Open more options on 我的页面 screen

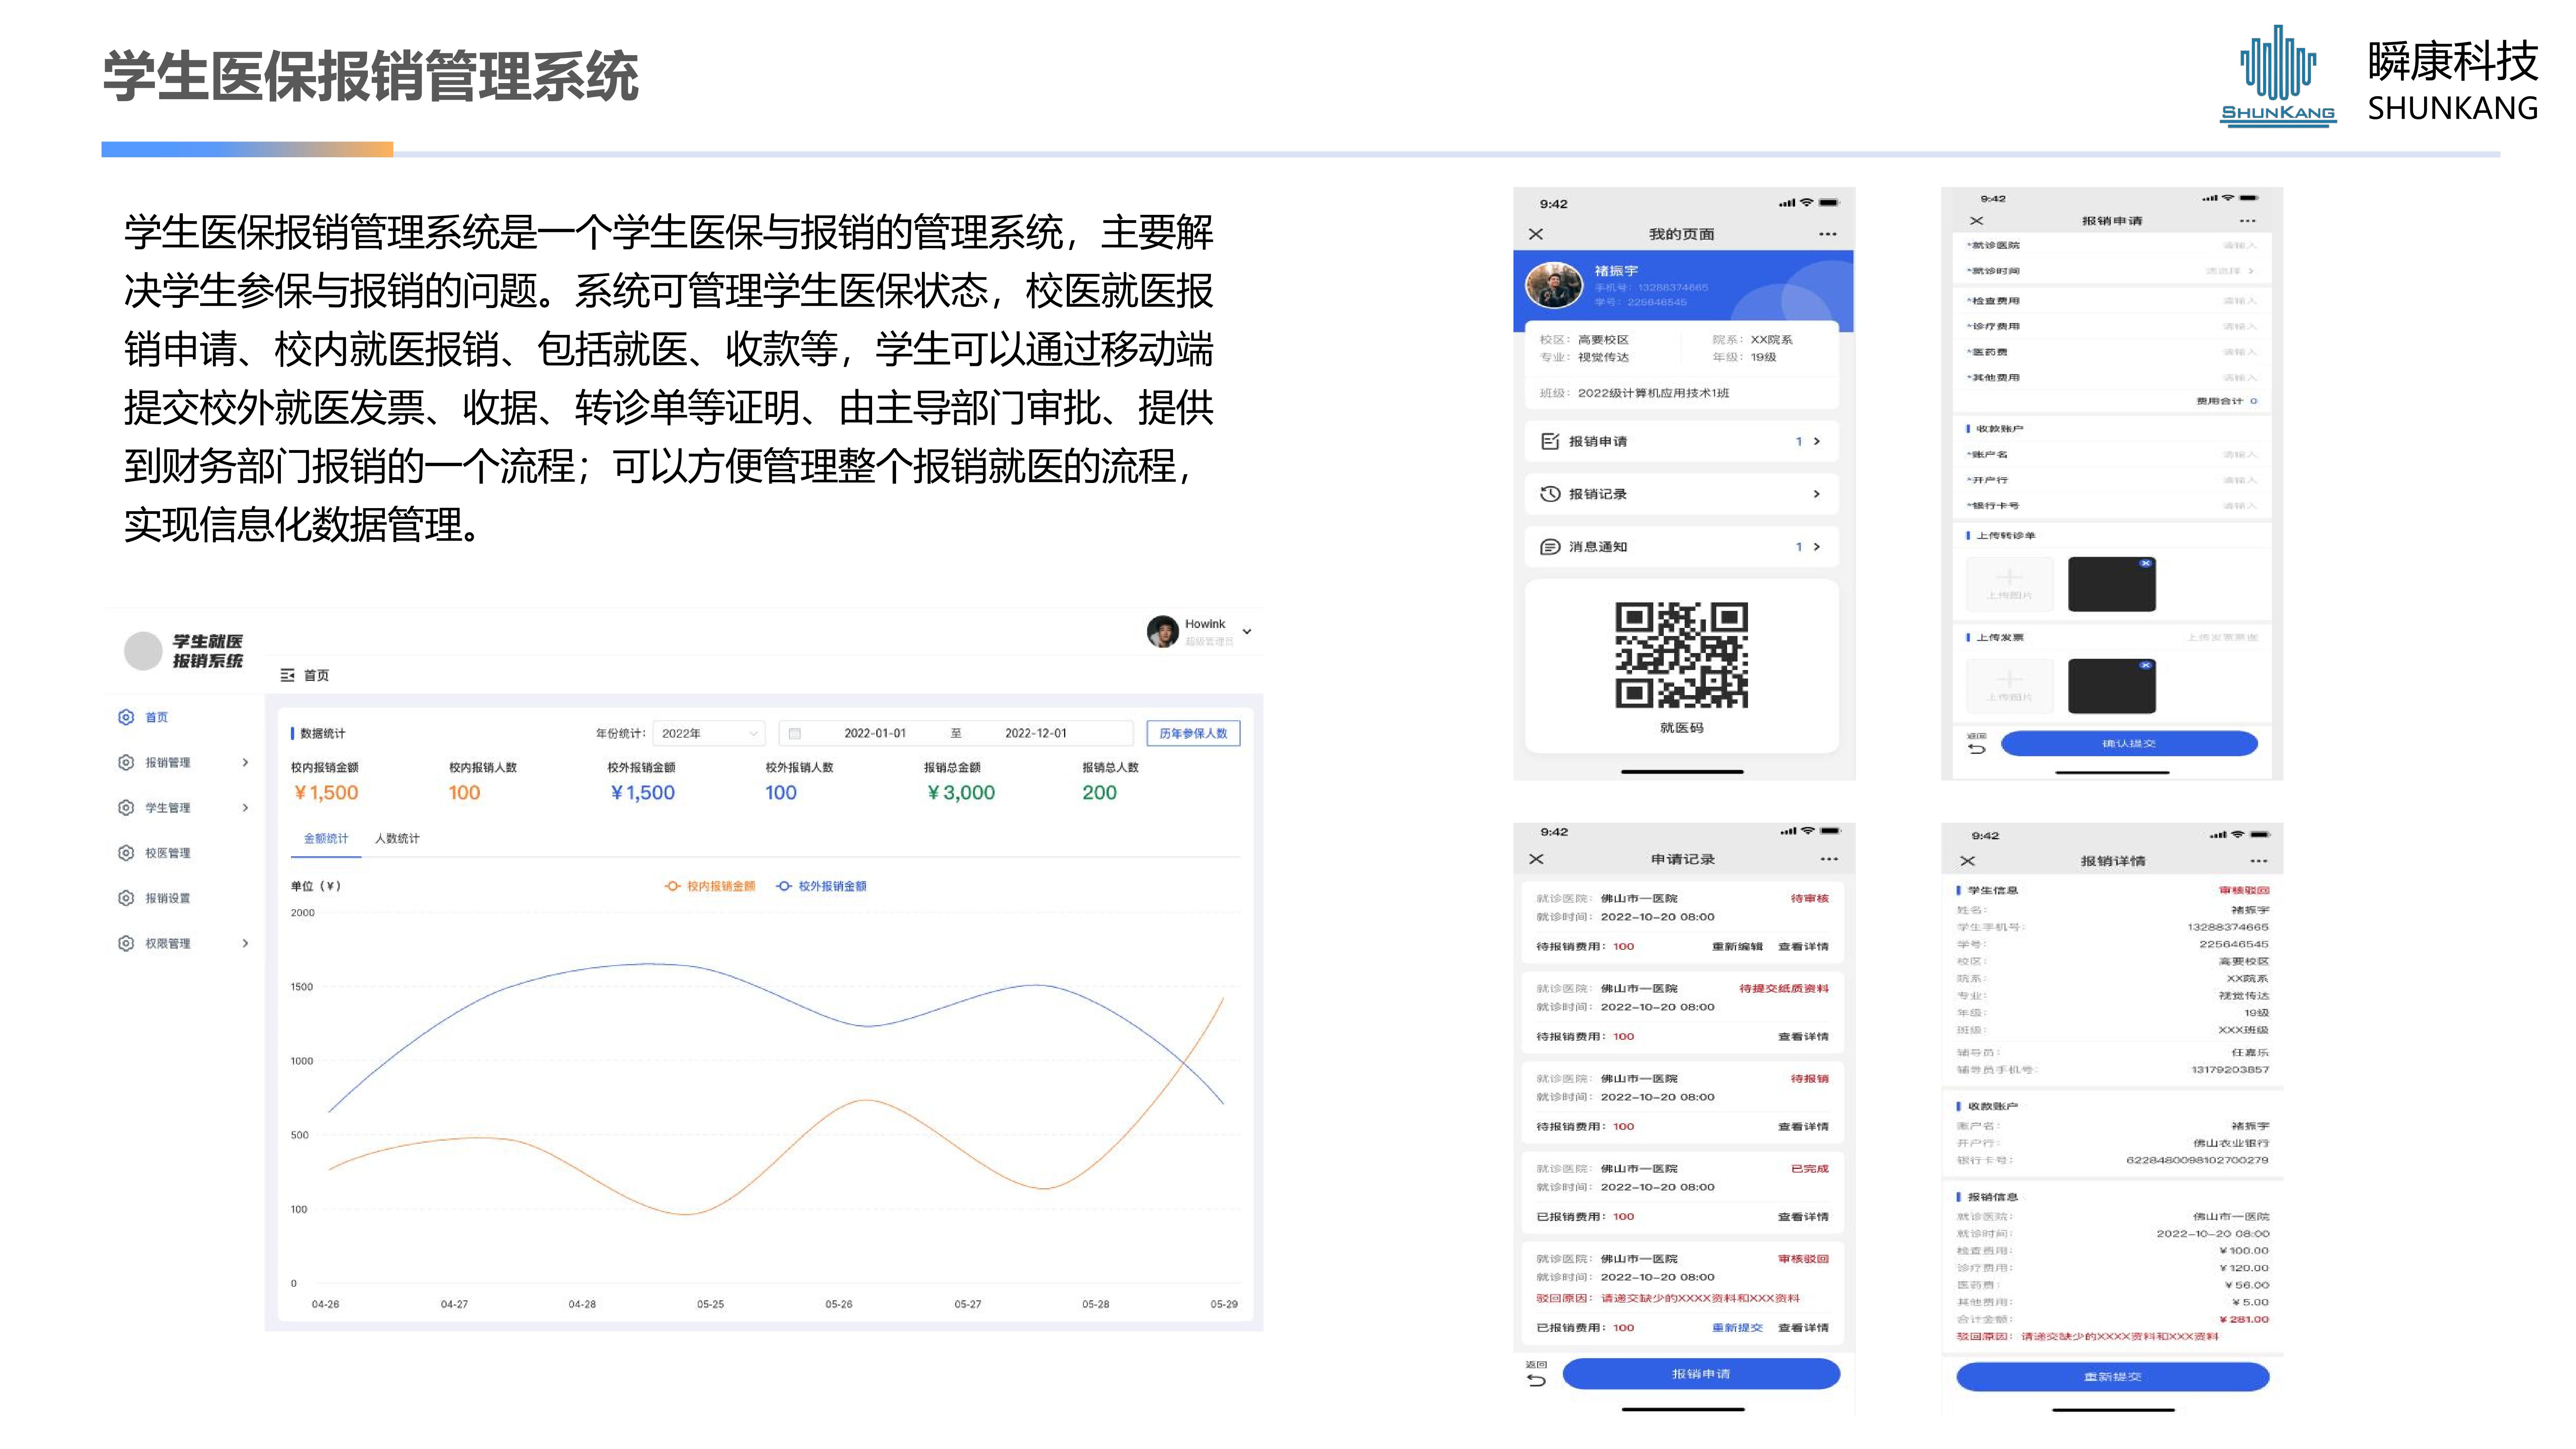[x=1828, y=234]
